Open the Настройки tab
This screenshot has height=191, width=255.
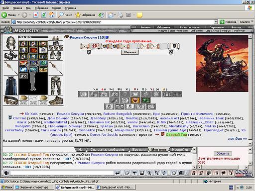pos(180,149)
